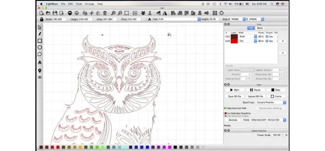
Task: Click the Devices button
Action: 233,120
